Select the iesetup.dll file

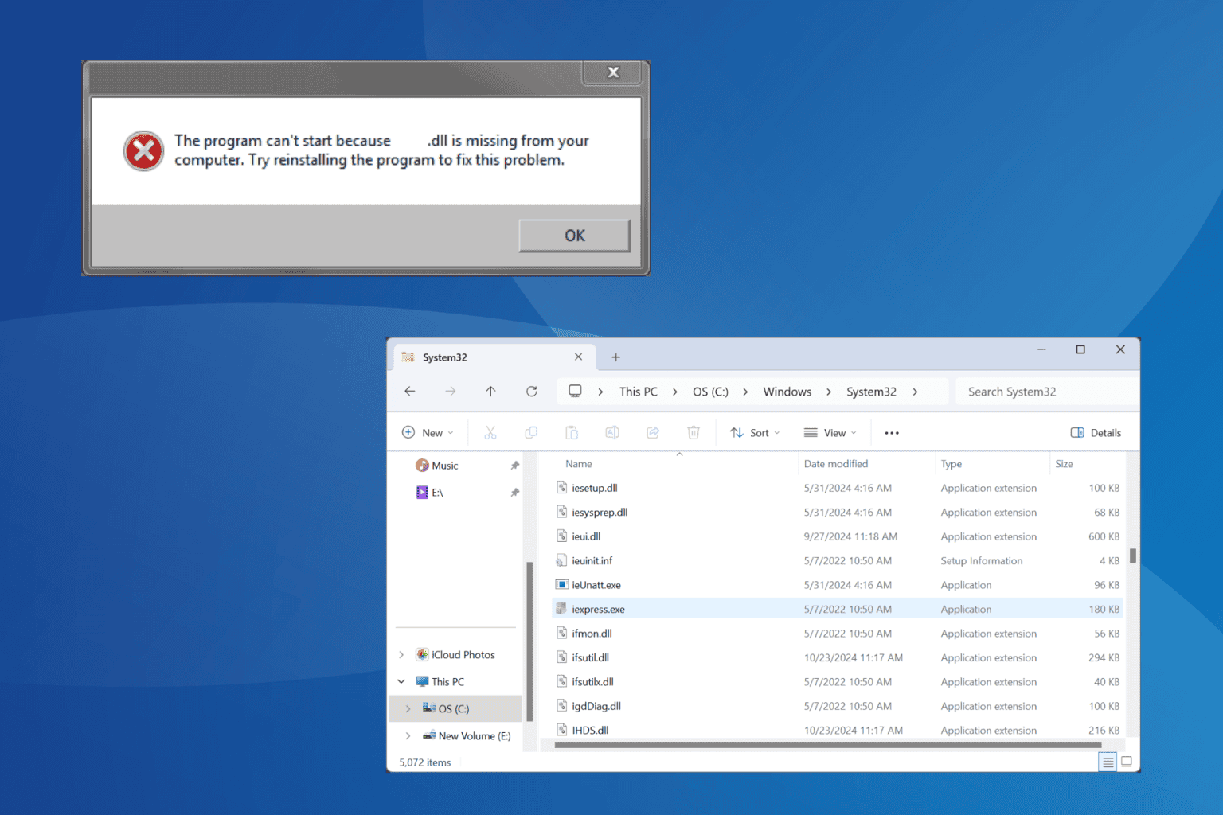click(x=838, y=488)
